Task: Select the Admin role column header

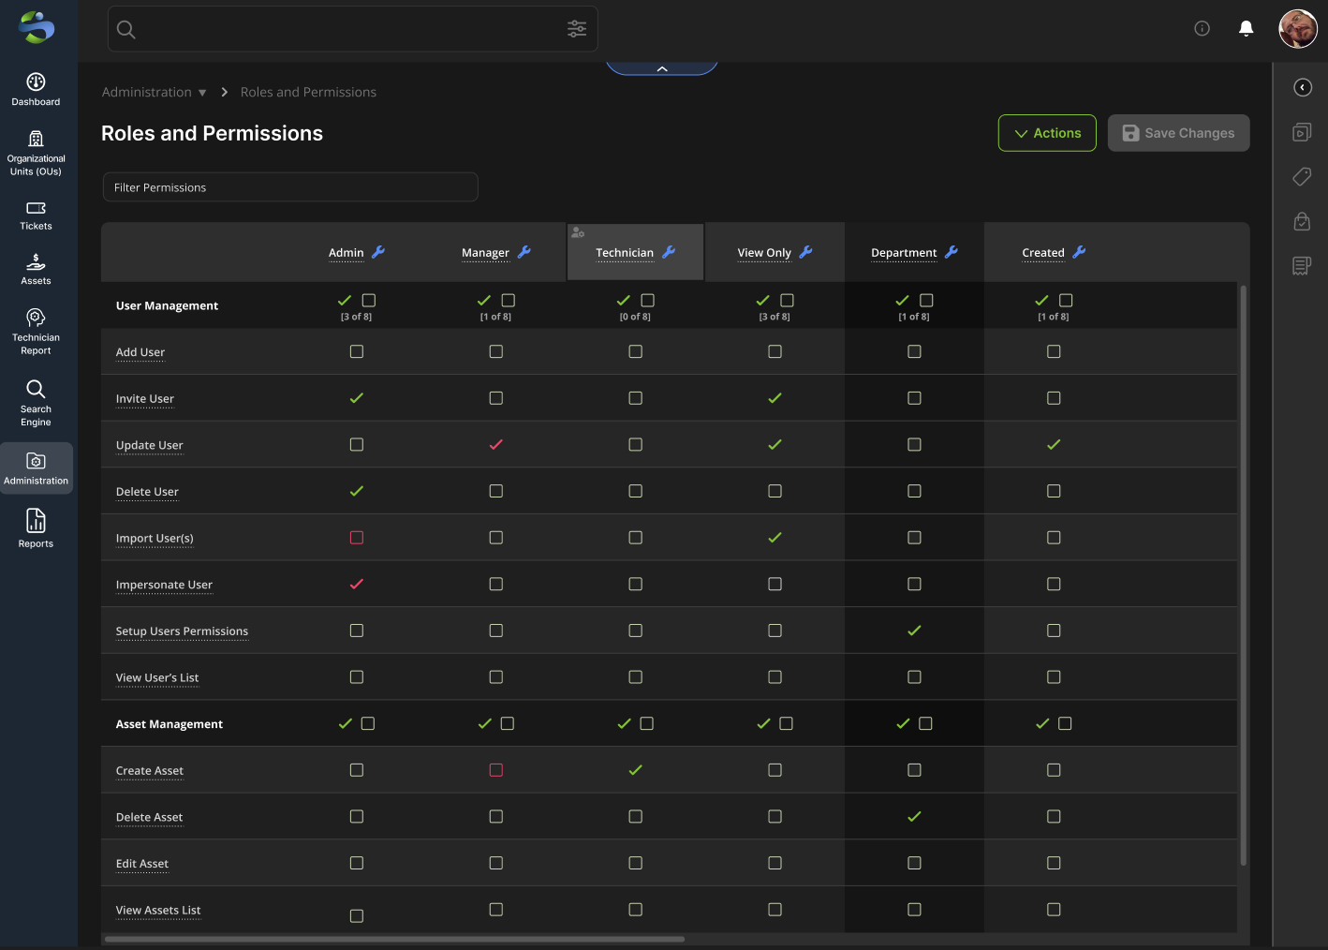Action: coord(346,253)
